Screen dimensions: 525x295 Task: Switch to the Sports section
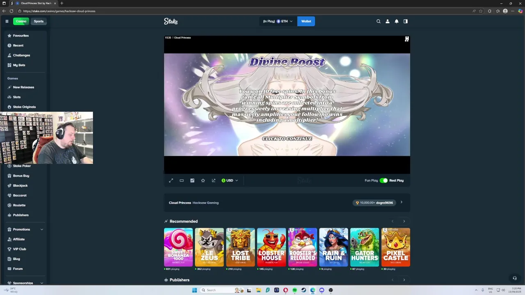point(39,21)
